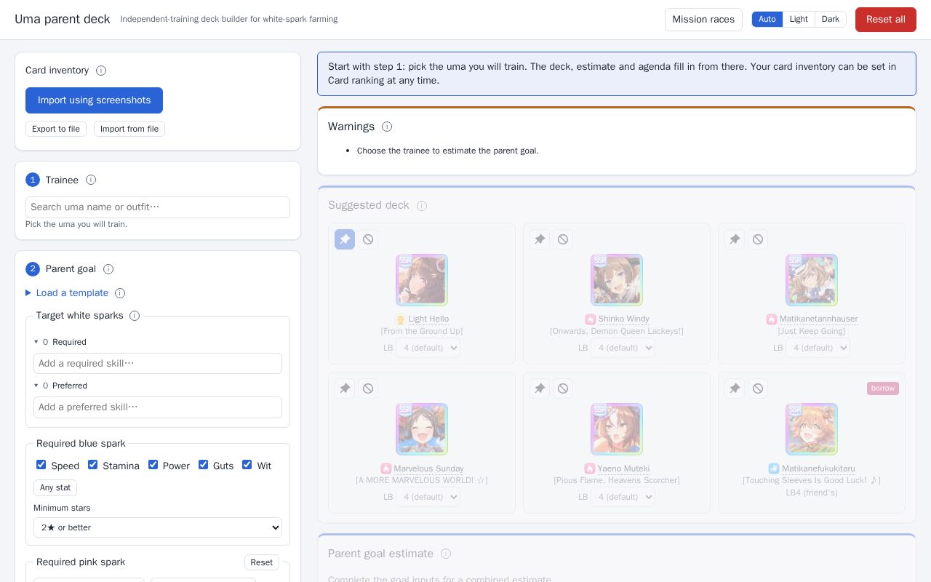The width and height of the screenshot is (931, 582).
Task: Disable the Wit checkbox
Action: coord(247,465)
